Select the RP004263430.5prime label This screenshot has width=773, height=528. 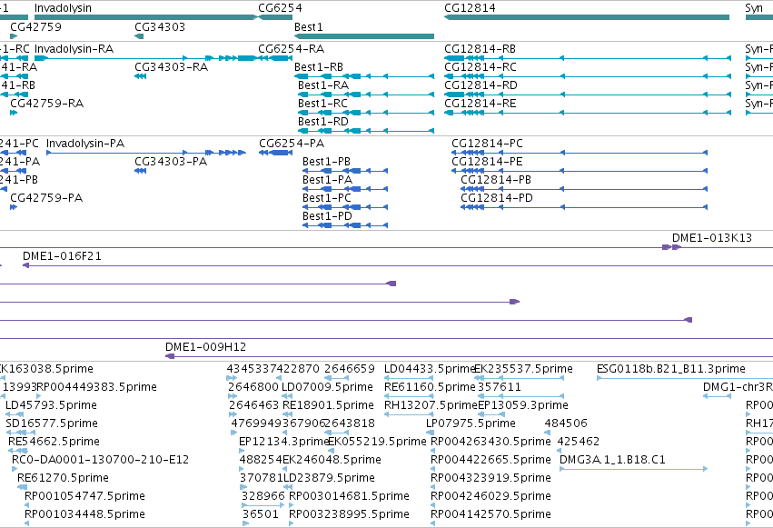tap(491, 442)
